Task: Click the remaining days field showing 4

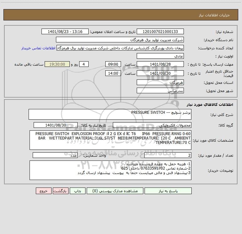Action: 84,64
